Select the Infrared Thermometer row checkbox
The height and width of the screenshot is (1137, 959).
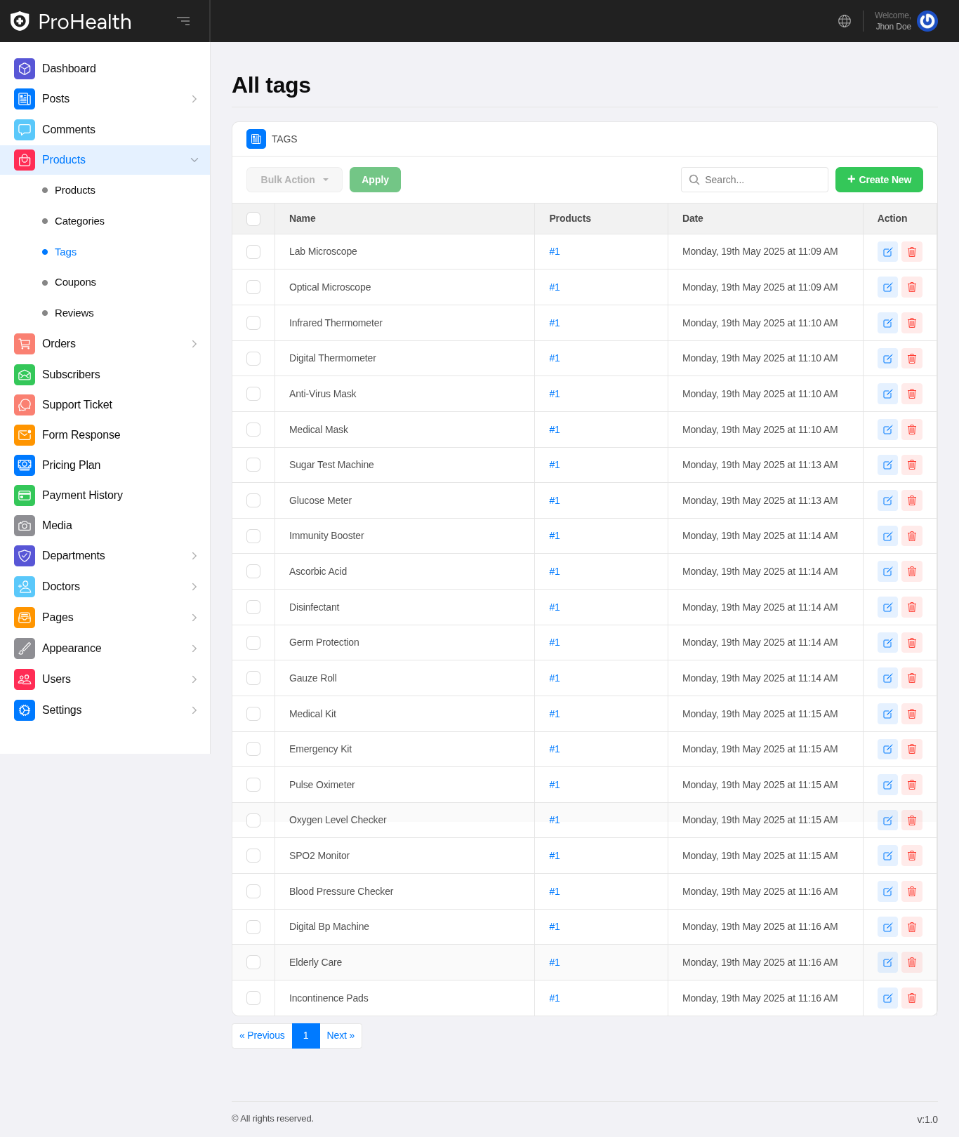(x=253, y=323)
